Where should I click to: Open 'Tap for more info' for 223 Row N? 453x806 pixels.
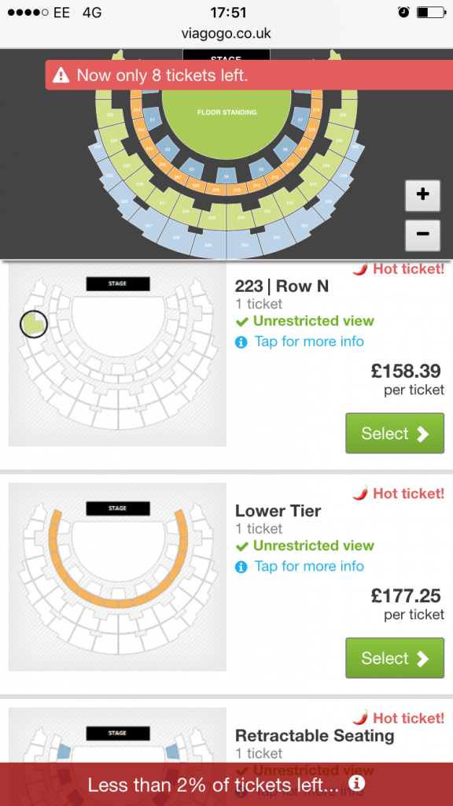[x=308, y=342]
